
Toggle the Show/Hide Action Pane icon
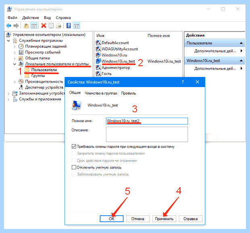(77, 26)
